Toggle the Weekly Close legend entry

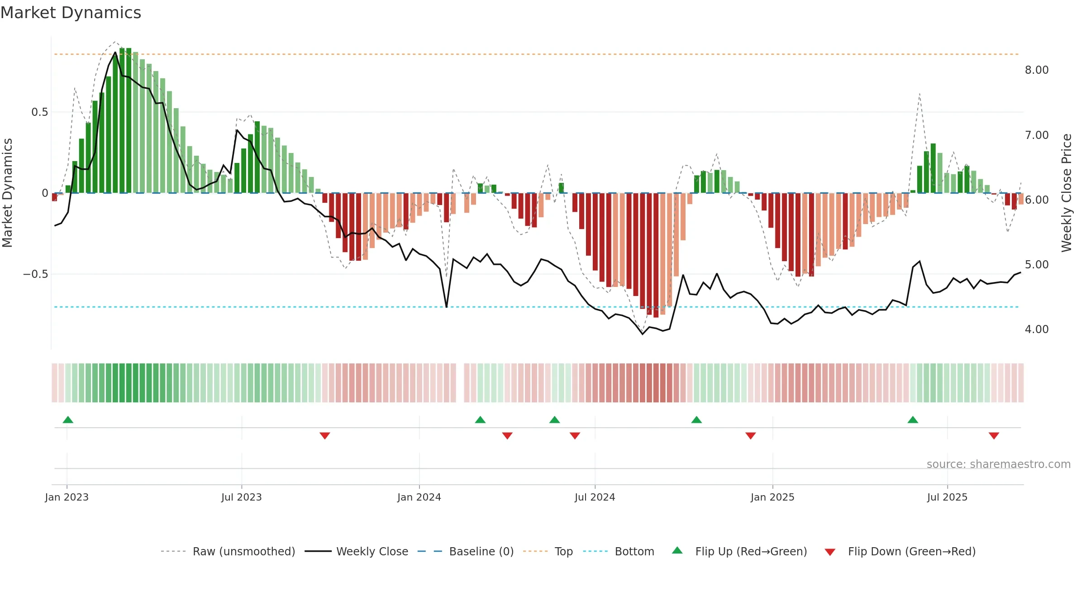click(357, 551)
